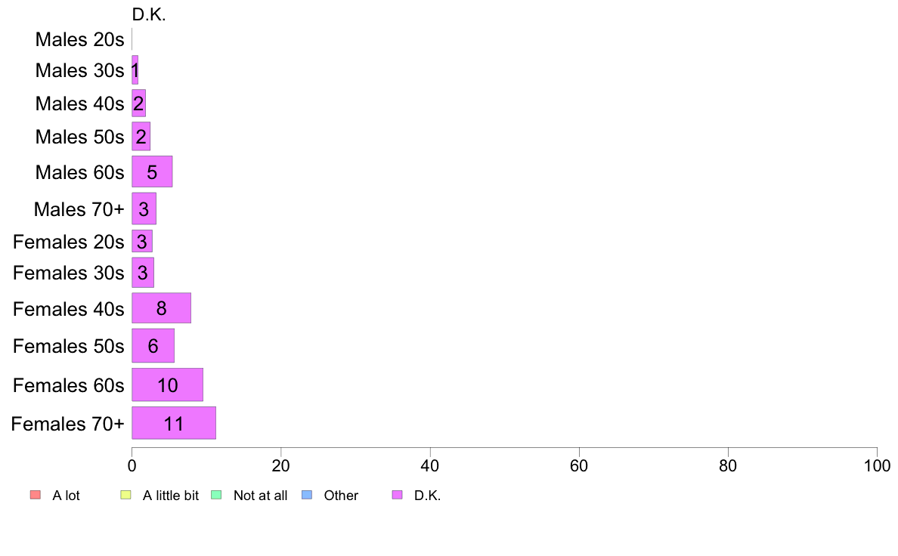Select the Males 60s bar labeled 5
898x556 pixels.
point(152,171)
